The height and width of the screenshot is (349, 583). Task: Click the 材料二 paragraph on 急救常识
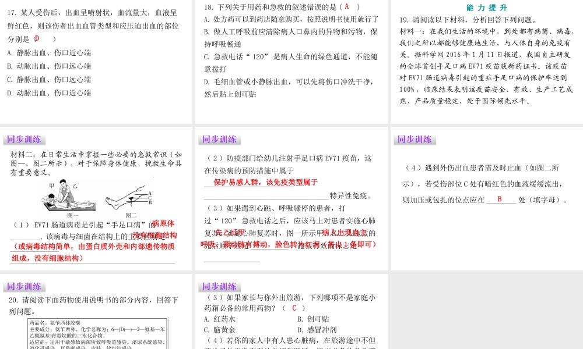pyautogui.click(x=96, y=163)
